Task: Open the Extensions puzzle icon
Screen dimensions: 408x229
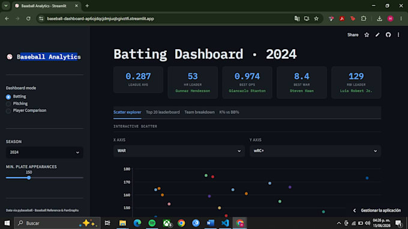Action: (364, 19)
